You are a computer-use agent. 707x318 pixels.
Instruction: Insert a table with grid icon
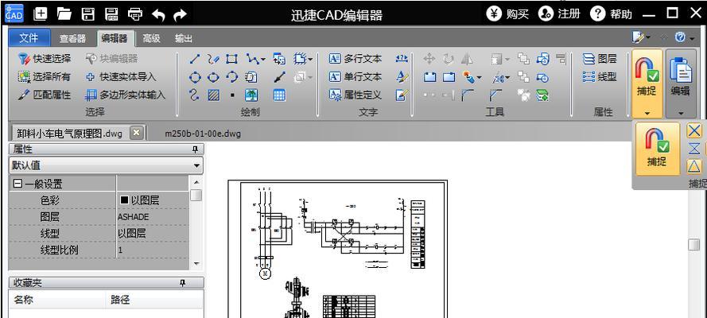coord(280,95)
